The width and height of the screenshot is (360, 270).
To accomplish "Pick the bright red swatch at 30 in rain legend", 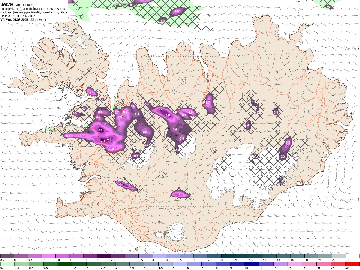I will 353,264.
